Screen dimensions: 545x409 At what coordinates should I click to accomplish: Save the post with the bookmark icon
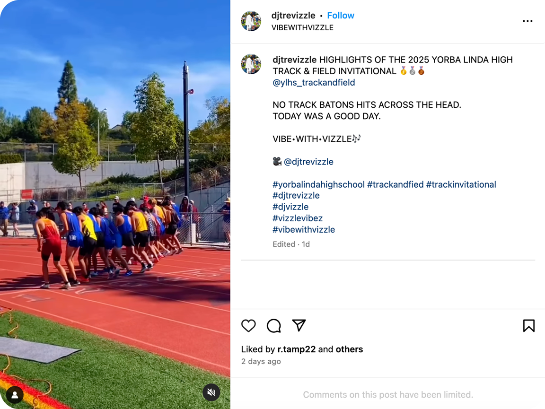(528, 326)
